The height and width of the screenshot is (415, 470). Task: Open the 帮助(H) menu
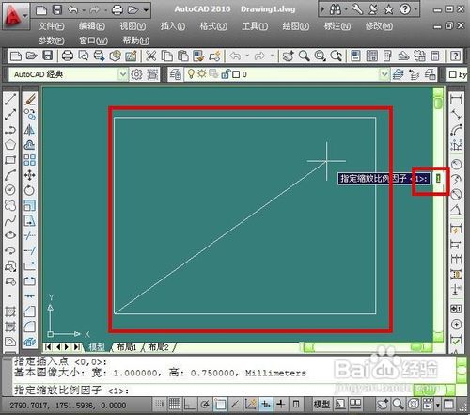(x=135, y=40)
